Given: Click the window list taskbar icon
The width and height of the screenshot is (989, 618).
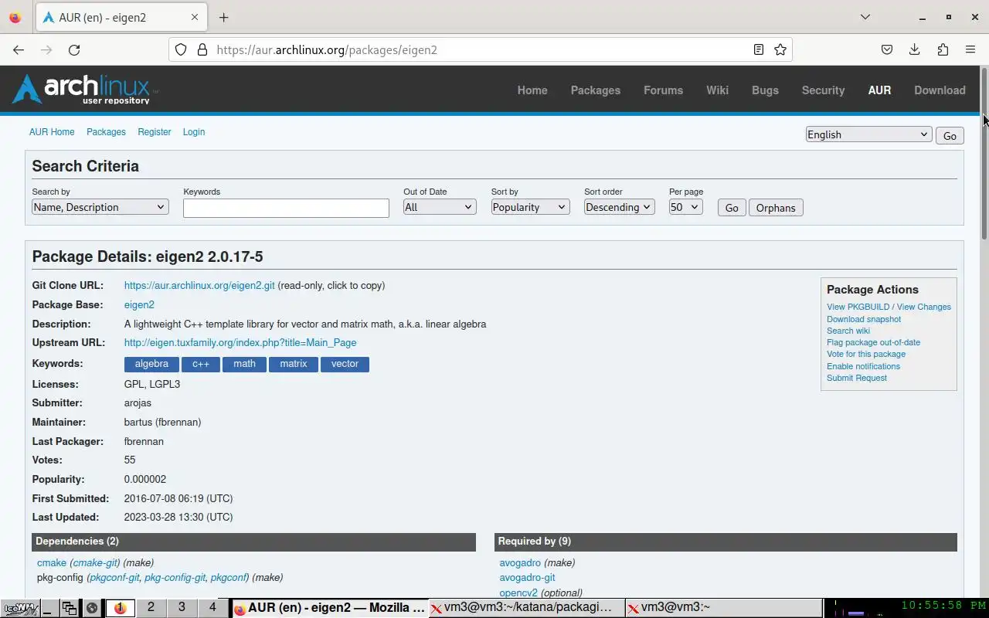Looking at the screenshot, I should [70, 608].
